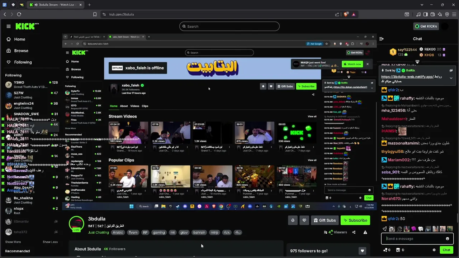
Task: Open Bu_sheikha channel in the Following list
Action: 32,200
